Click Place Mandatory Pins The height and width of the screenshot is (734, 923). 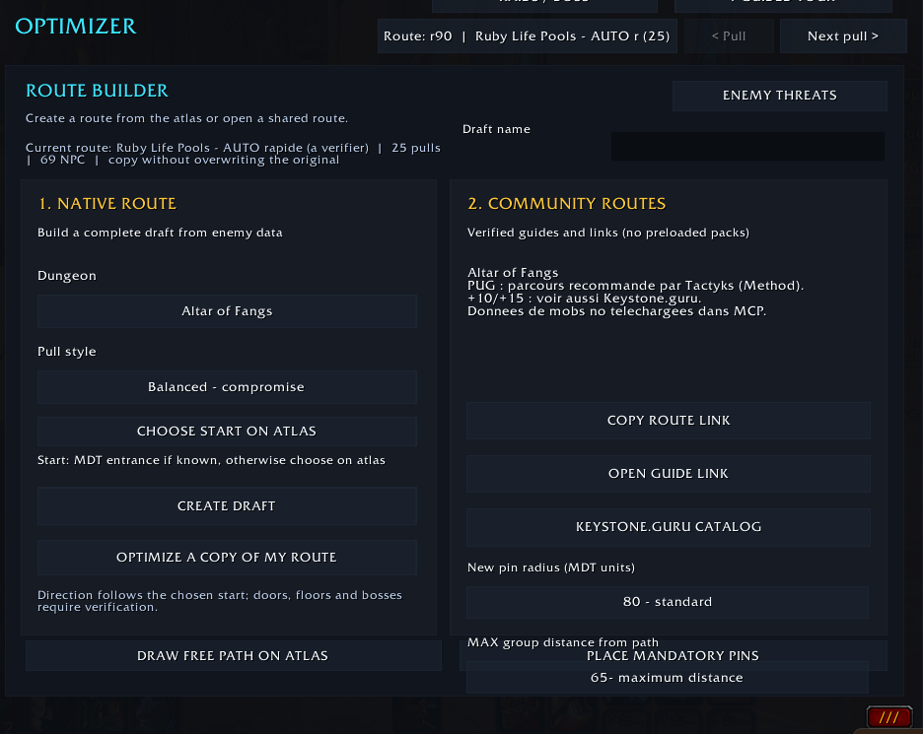(x=673, y=656)
